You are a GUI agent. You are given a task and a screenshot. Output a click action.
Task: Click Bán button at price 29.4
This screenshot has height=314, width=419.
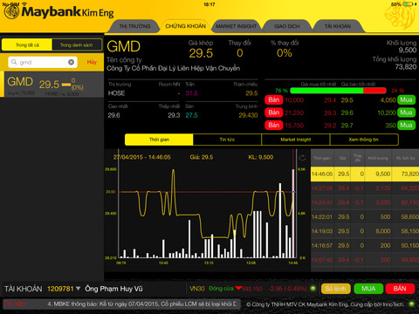(x=273, y=100)
